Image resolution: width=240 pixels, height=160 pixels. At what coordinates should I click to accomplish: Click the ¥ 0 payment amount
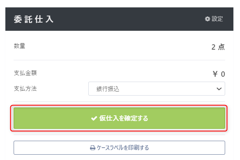(219, 74)
